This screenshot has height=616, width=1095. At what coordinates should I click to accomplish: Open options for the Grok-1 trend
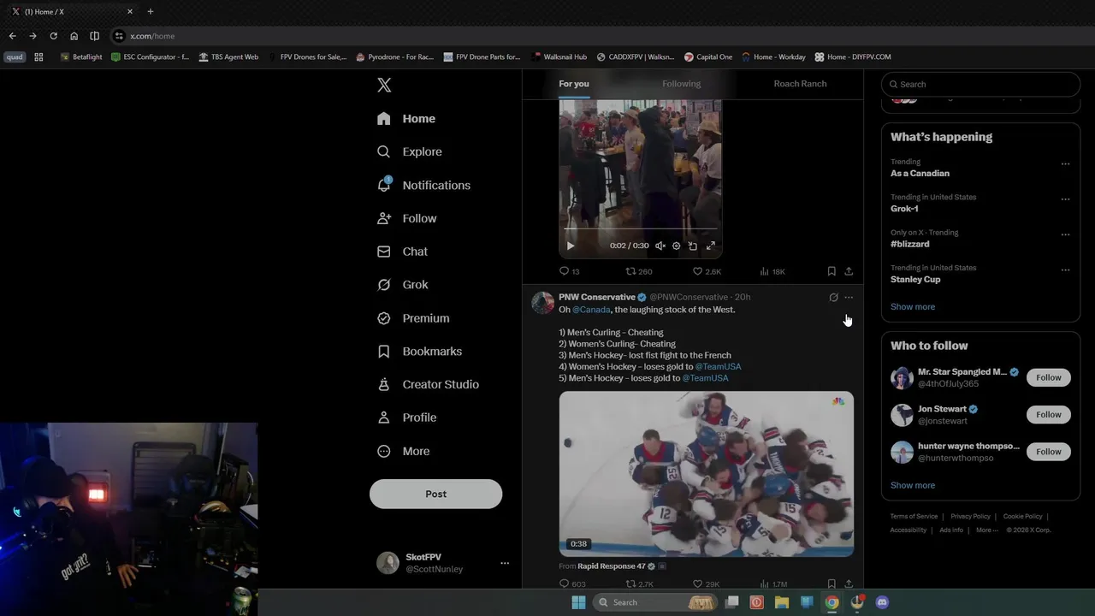pos(1065,199)
